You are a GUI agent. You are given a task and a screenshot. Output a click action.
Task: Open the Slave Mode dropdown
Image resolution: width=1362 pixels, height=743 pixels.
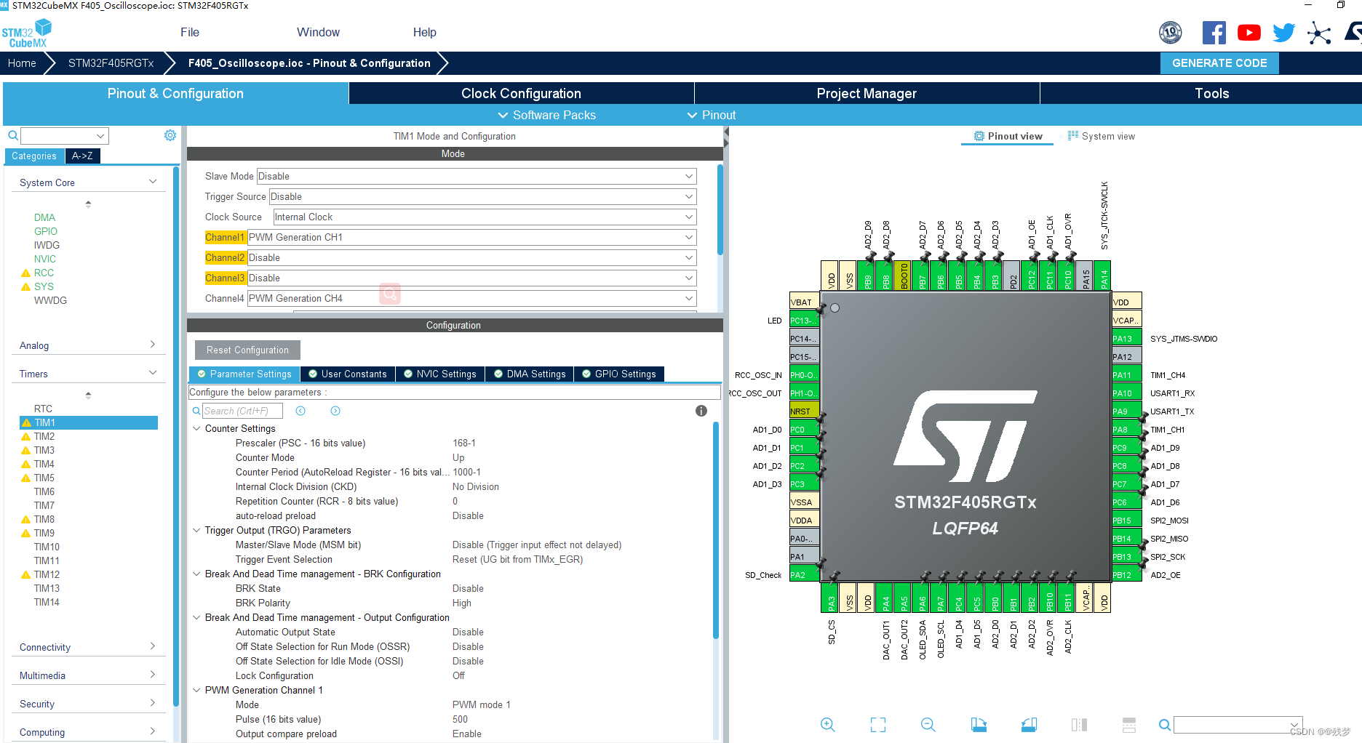click(477, 177)
